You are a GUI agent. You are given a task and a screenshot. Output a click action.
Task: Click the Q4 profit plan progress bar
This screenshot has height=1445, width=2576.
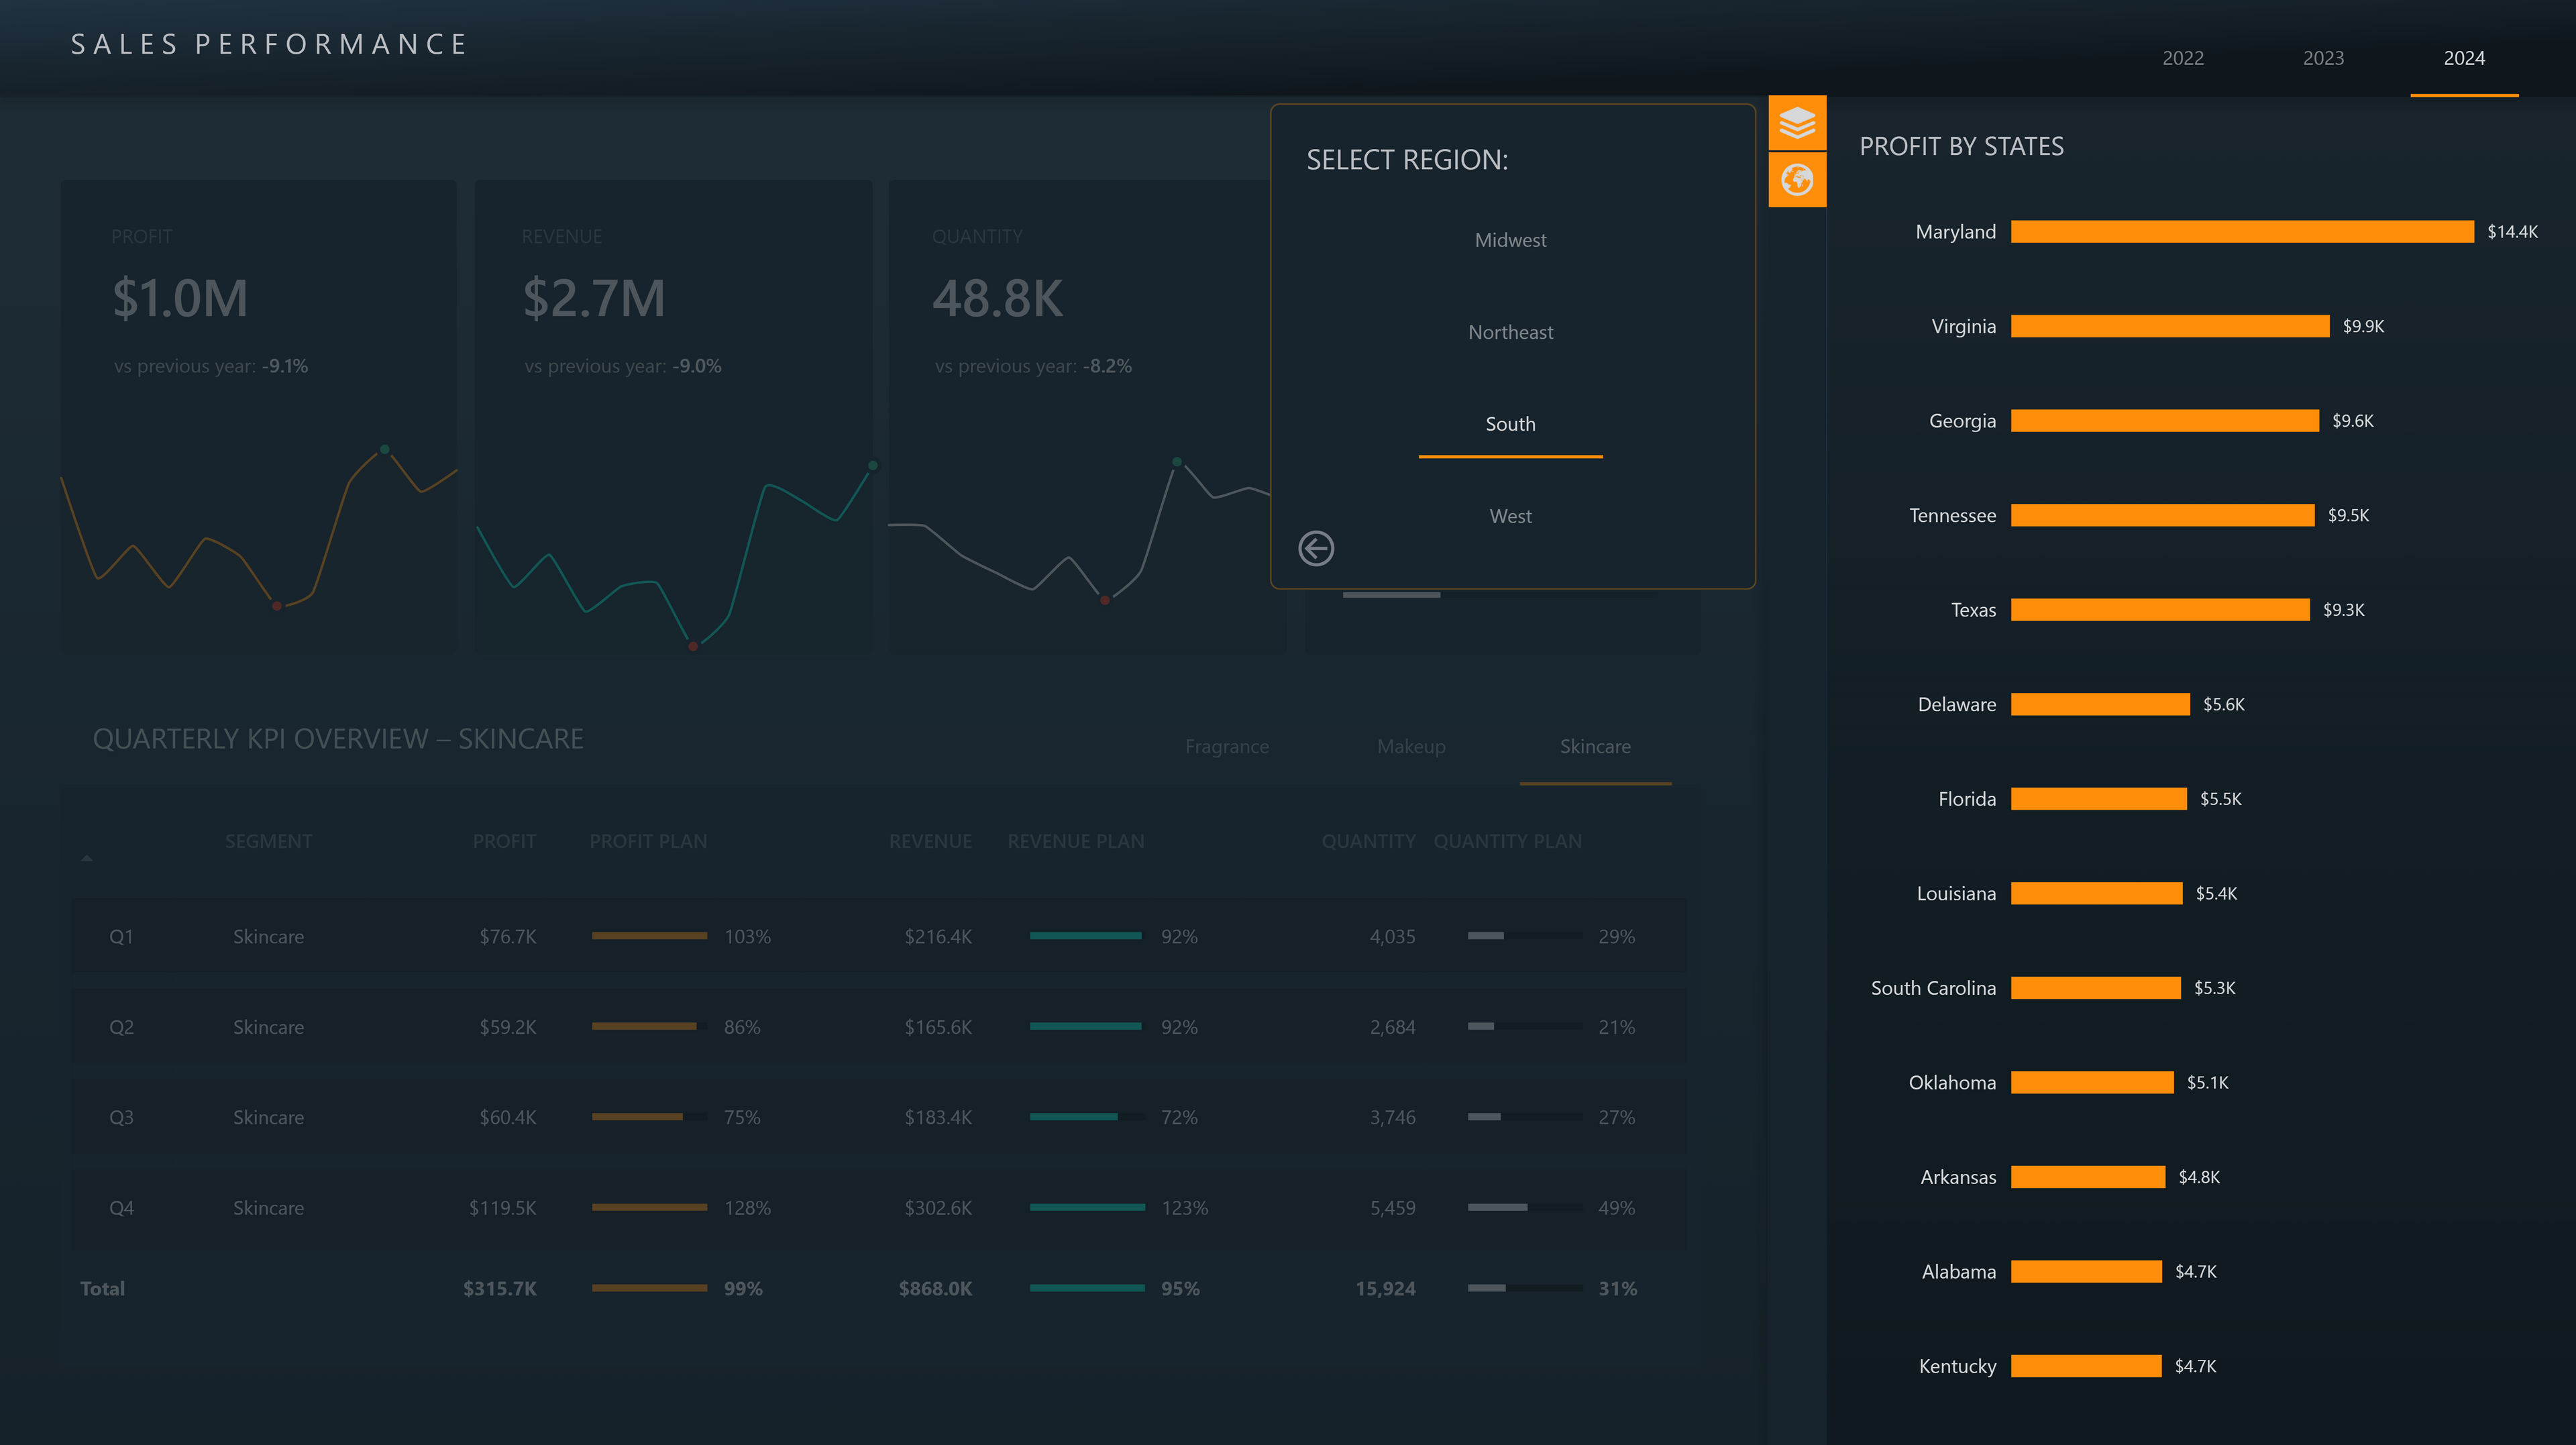coord(649,1207)
